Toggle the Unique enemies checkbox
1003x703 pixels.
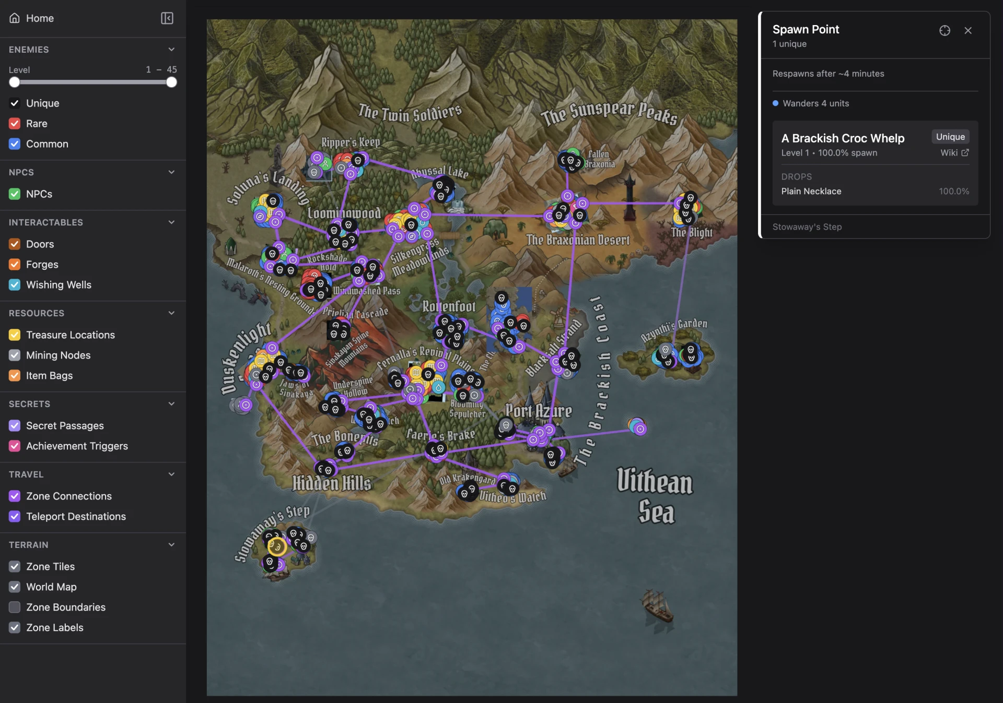(x=15, y=103)
